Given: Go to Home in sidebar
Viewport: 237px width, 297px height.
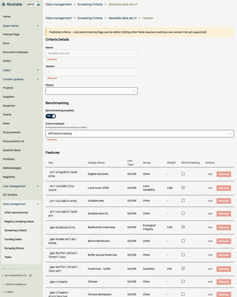Looking at the screenshot, I should point(7,17).
